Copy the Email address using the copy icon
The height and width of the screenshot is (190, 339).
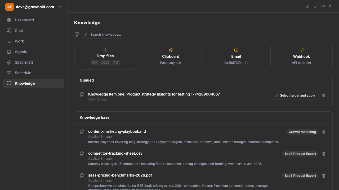(x=246, y=63)
